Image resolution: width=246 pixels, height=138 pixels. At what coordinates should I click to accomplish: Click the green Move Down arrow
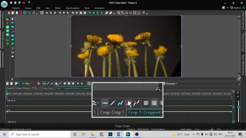[x=94, y=13]
